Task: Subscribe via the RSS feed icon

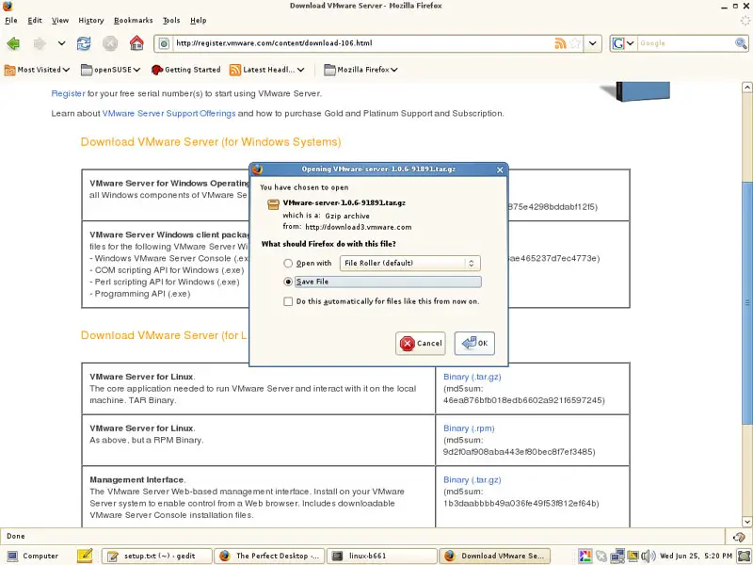Action: (560, 43)
